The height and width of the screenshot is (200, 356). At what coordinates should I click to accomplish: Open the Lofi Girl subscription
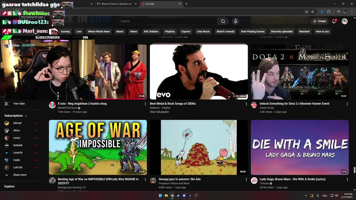(x=18, y=167)
